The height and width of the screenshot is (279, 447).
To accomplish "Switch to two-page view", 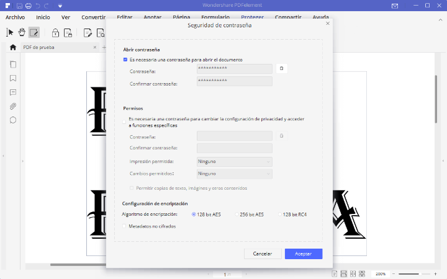I will pos(353,274).
